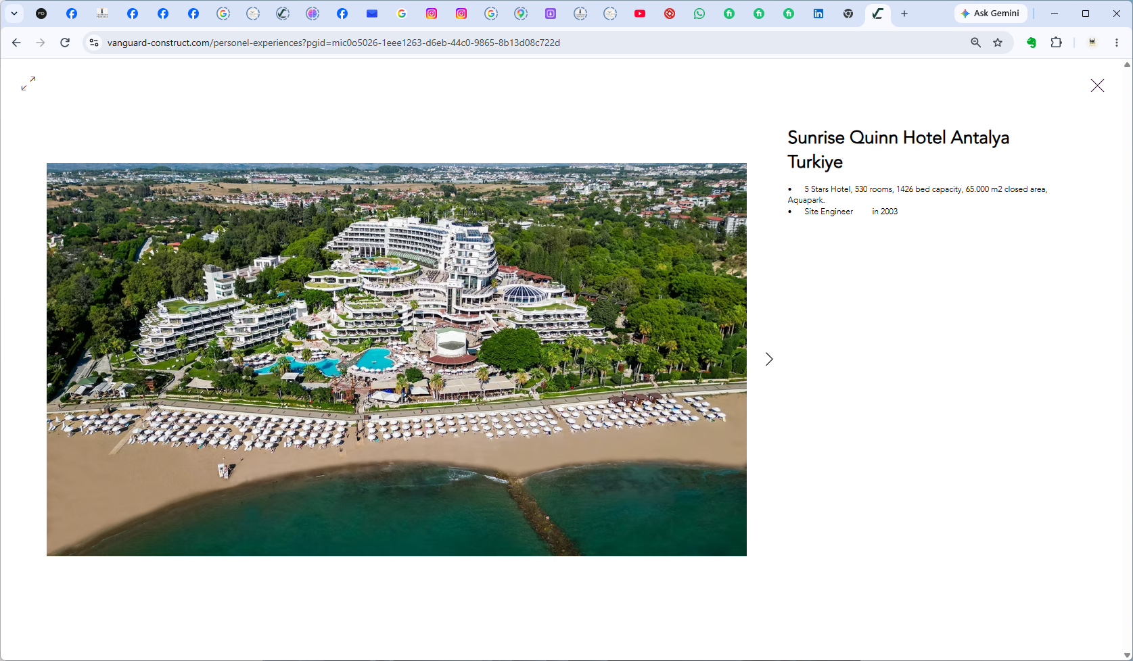Go forward to next page
The image size is (1133, 661).
click(41, 43)
